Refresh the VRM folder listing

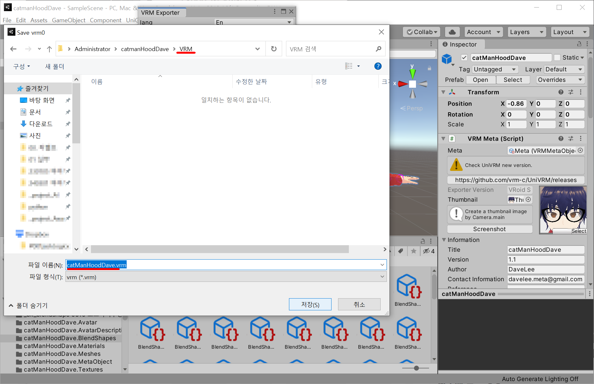pyautogui.click(x=274, y=49)
